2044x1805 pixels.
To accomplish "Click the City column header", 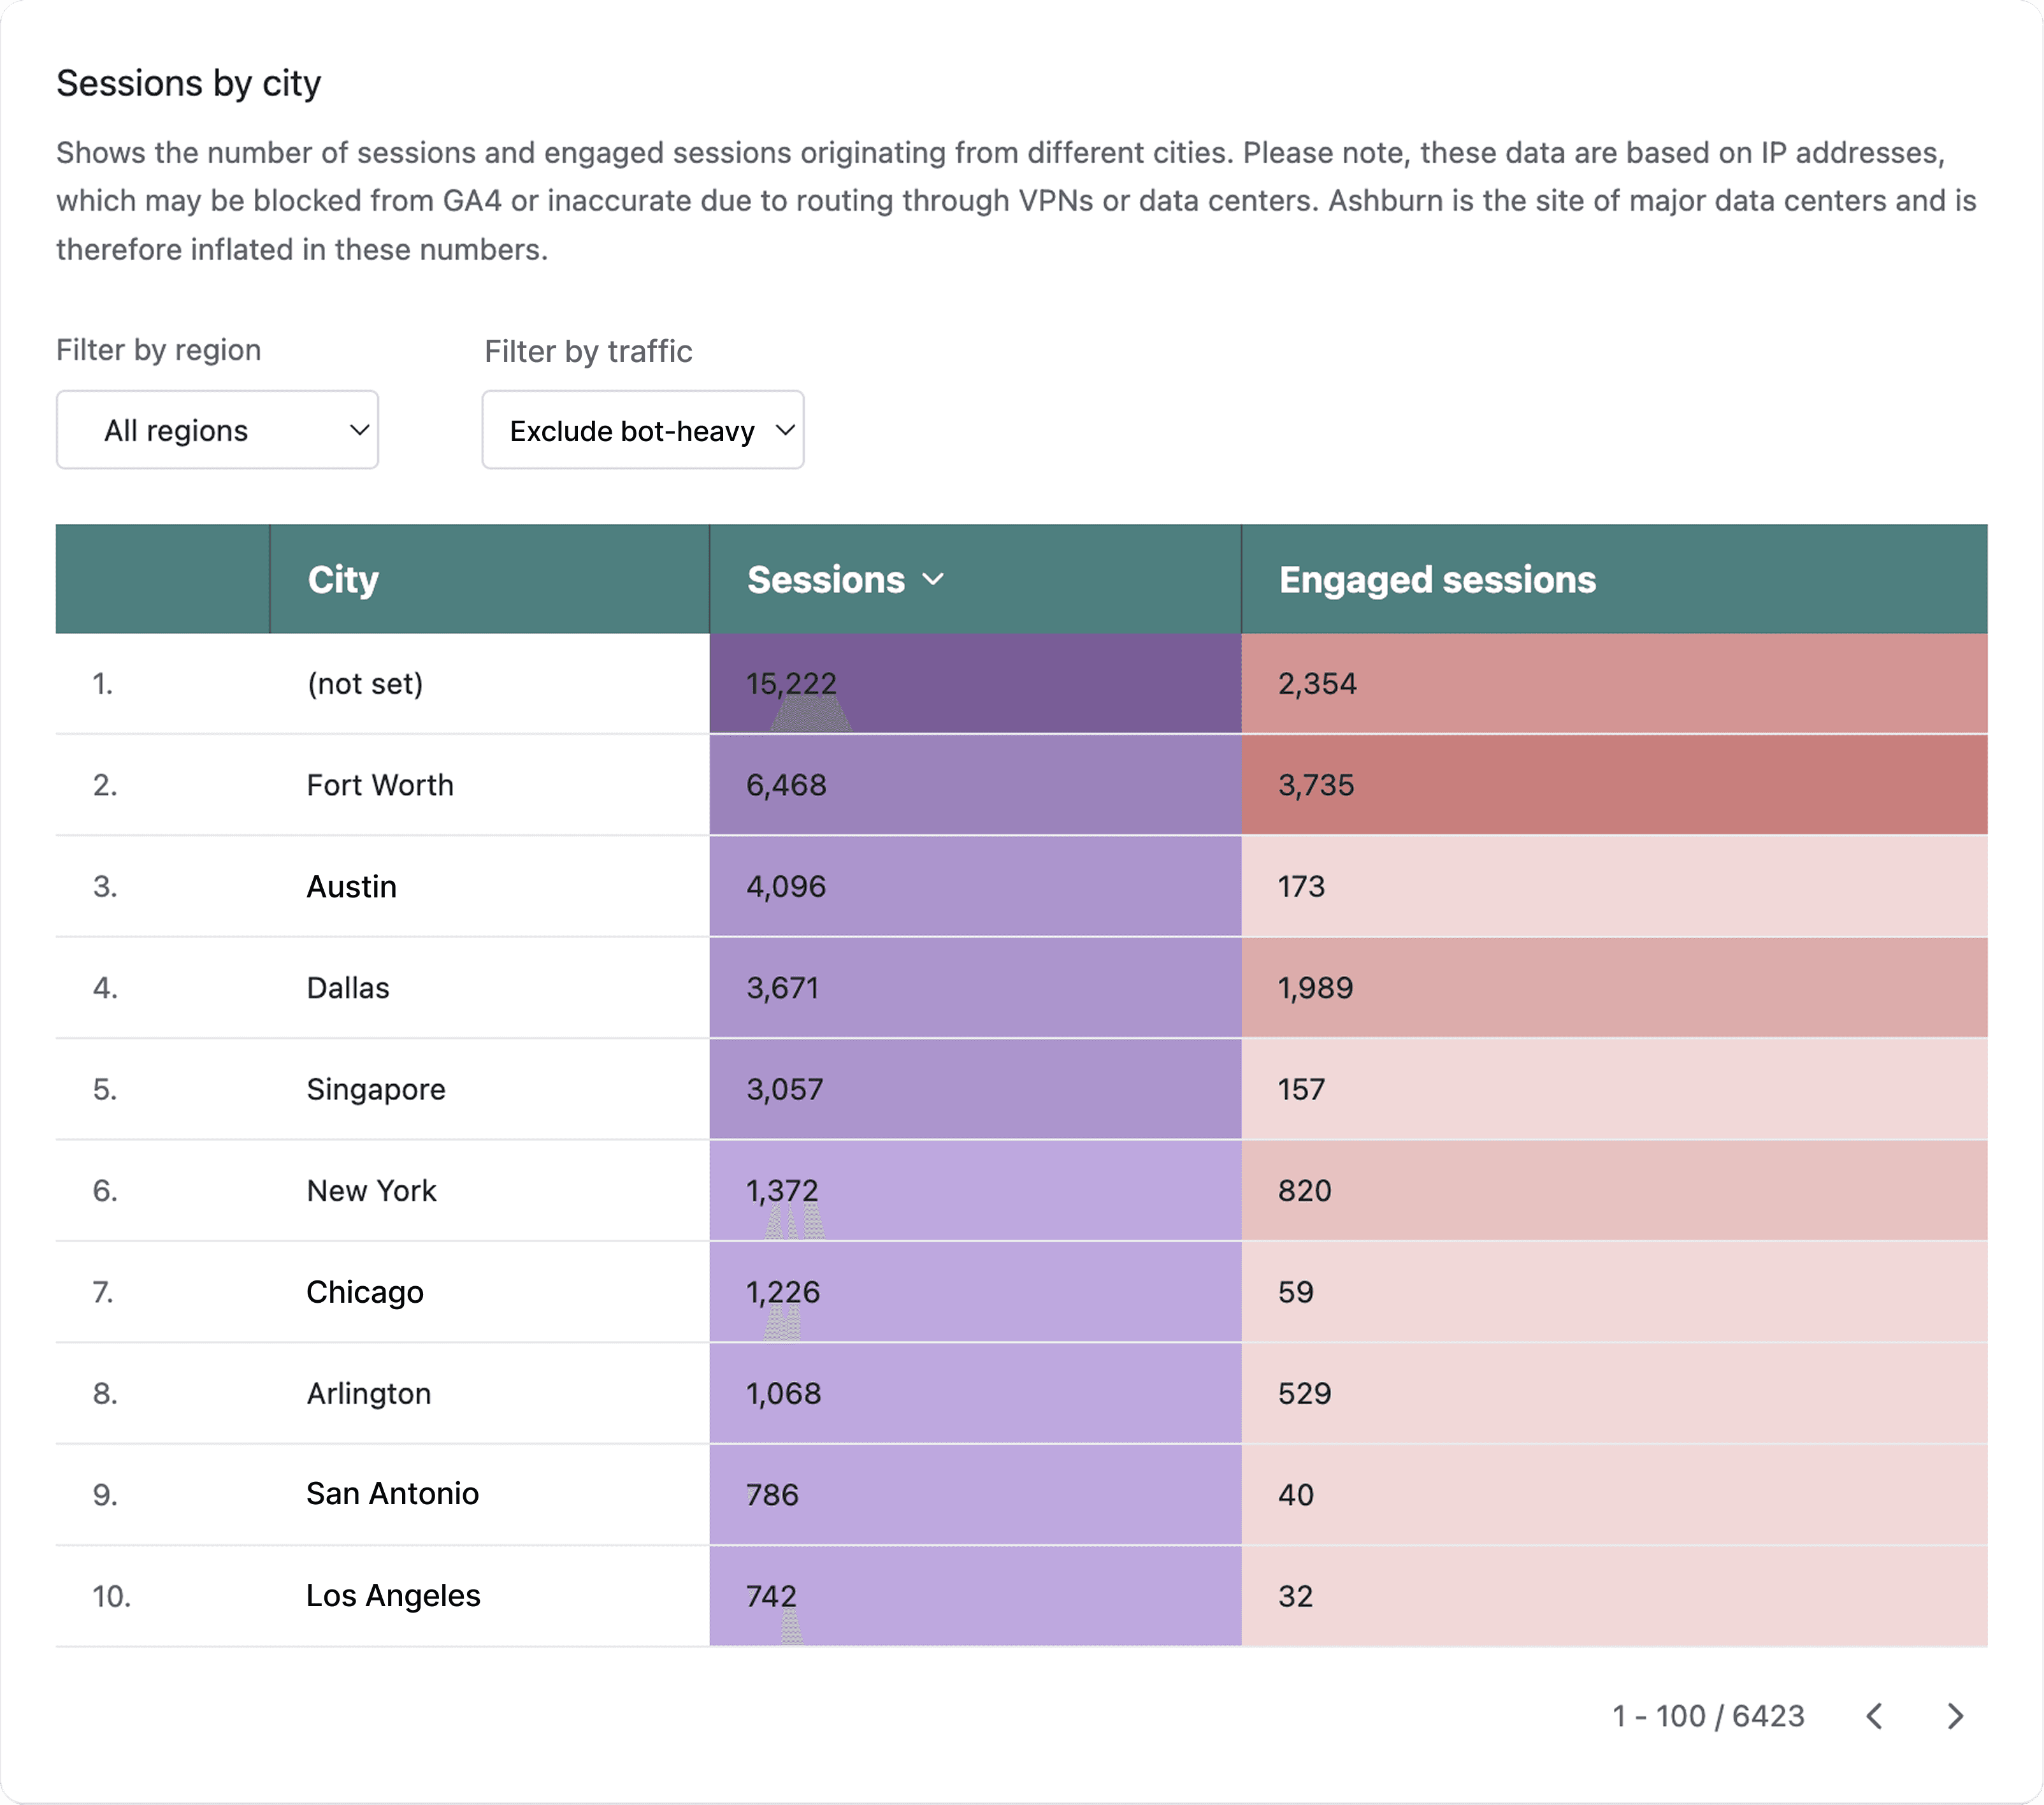I will pos(343,579).
